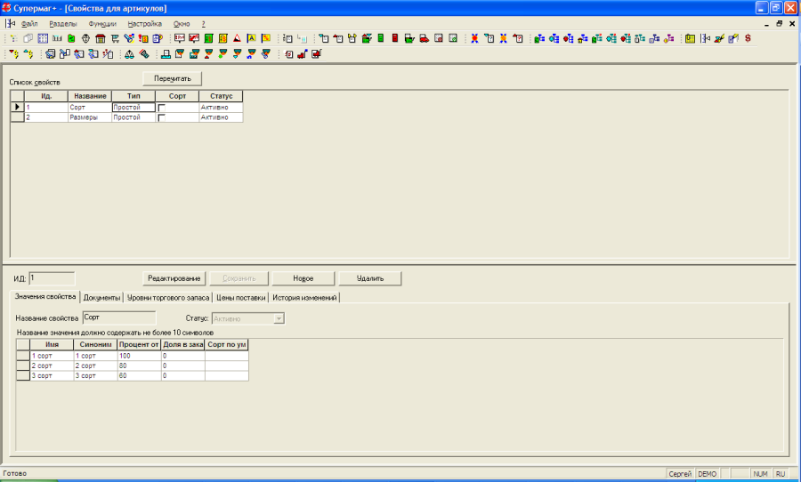Switch to the Документы tab
Viewport: 801px width, 482px height.
click(101, 298)
